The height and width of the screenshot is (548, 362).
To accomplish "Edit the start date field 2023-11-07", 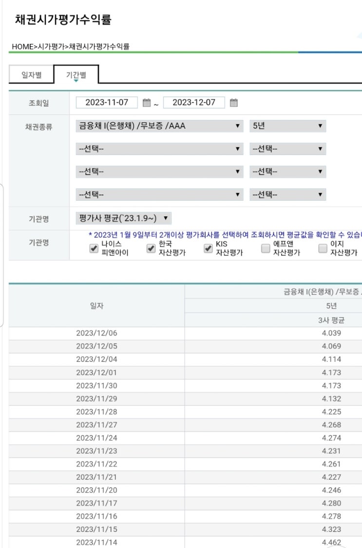I will click(107, 102).
